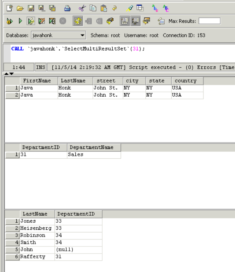Convert text to uppercase ABC icon

point(166,8)
